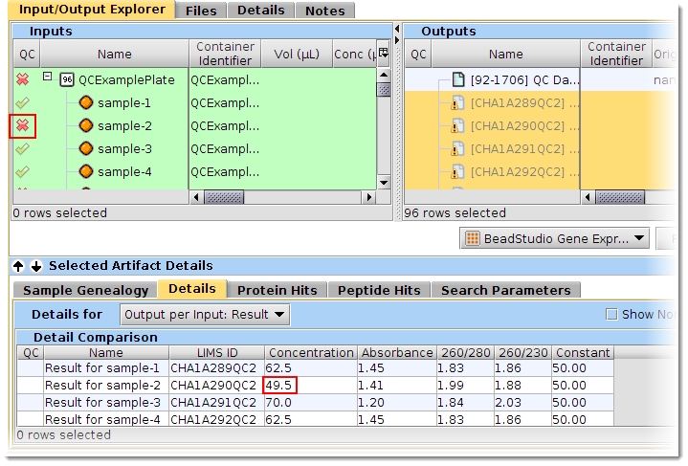Click the 1.99 value in 260/280 column
Image resolution: width=688 pixels, height=466 pixels.
point(450,386)
